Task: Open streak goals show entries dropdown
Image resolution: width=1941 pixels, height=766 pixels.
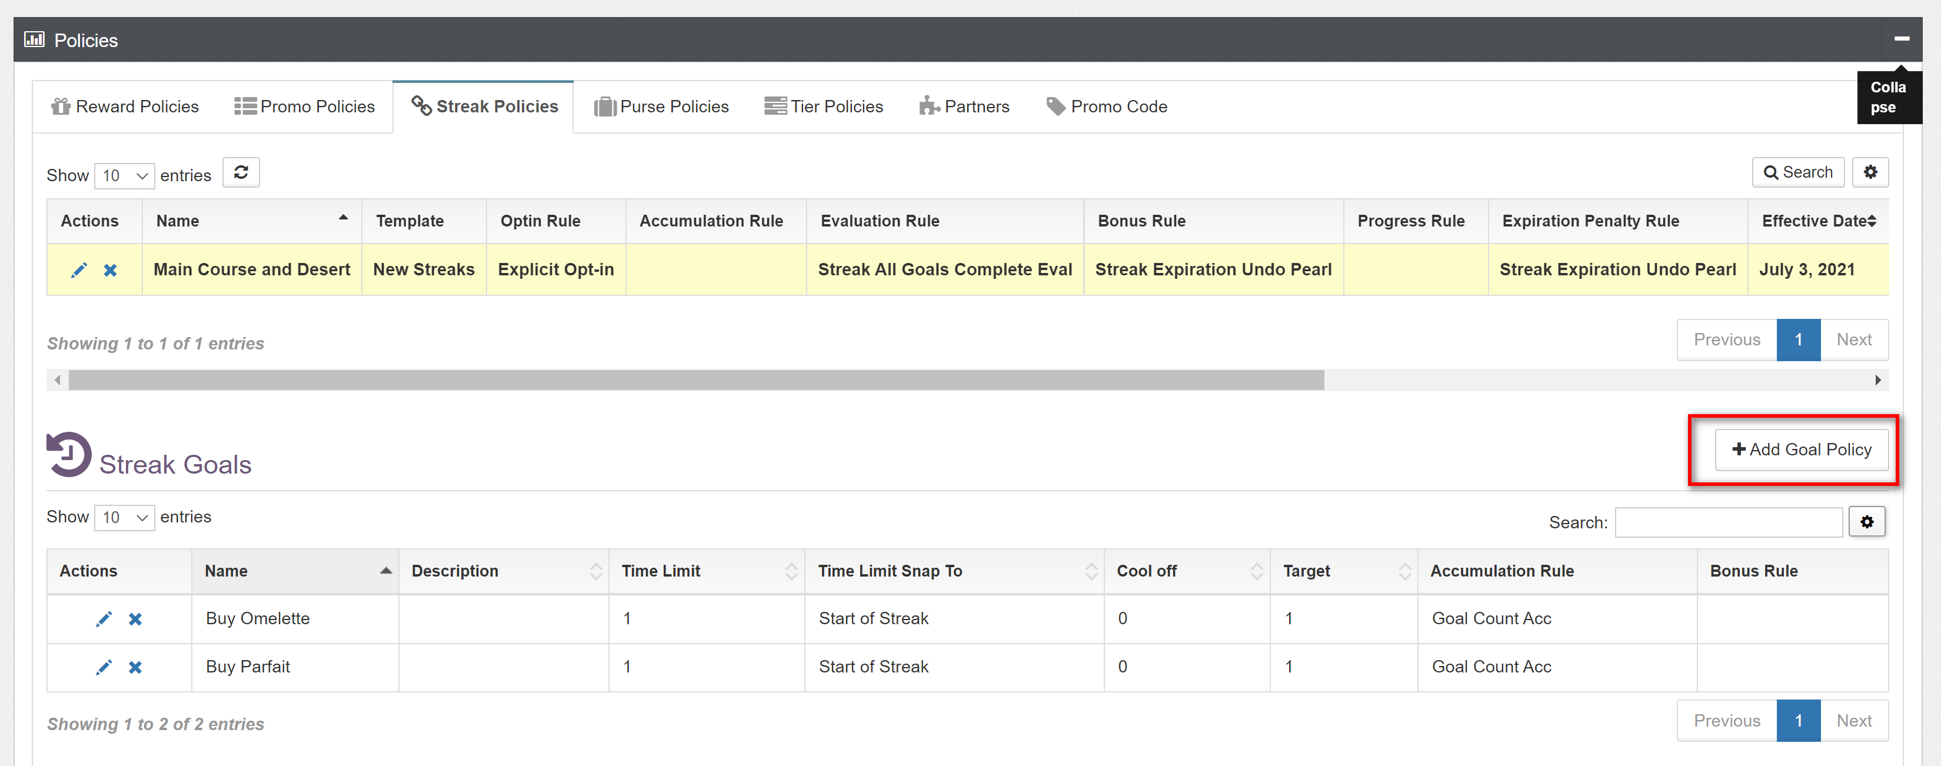Action: [124, 518]
